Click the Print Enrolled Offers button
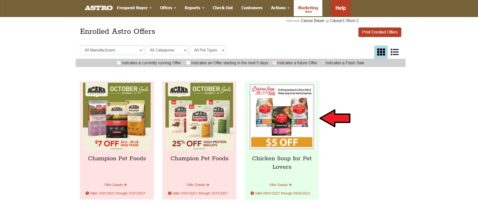This screenshot has width=478, height=203. pyautogui.click(x=380, y=32)
